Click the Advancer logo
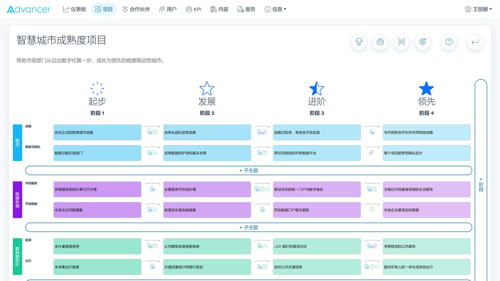The height and width of the screenshot is (281, 500). pyautogui.click(x=28, y=9)
